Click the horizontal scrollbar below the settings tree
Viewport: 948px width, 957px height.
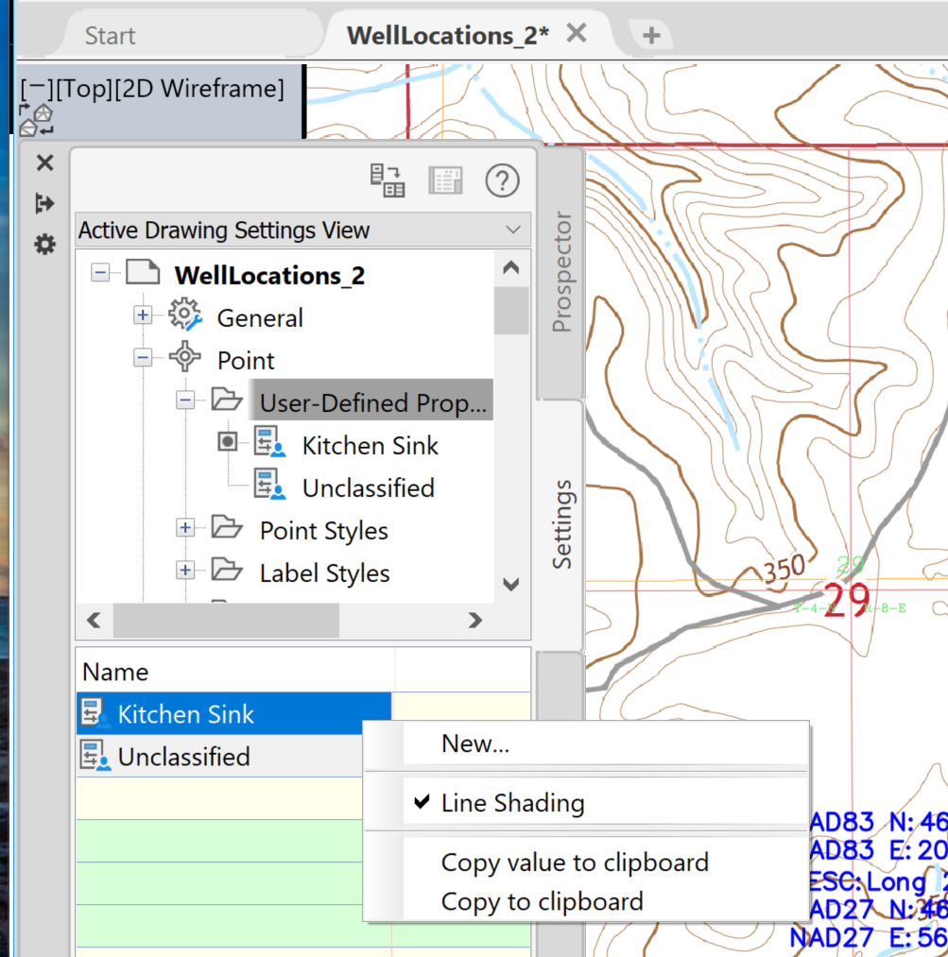225,621
